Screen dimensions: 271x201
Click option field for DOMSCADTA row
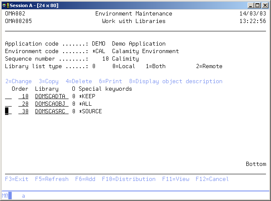8,97
